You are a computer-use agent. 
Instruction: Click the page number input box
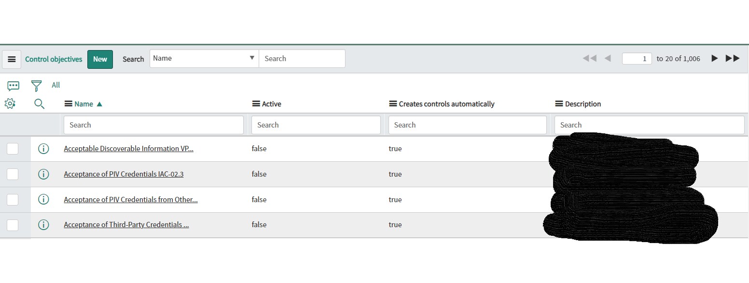[x=637, y=58]
